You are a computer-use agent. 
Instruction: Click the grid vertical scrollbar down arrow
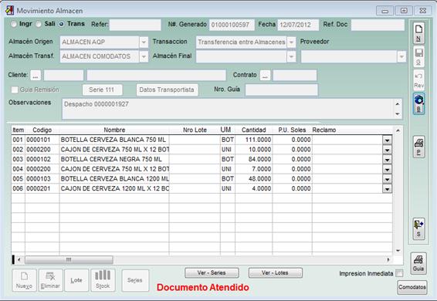pyautogui.click(x=398, y=251)
